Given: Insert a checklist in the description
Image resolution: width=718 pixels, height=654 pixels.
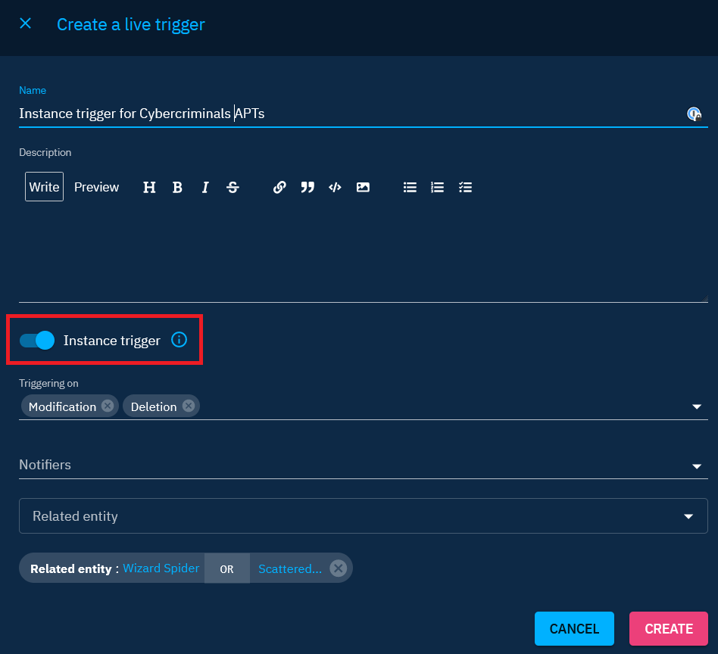Looking at the screenshot, I should (x=465, y=187).
